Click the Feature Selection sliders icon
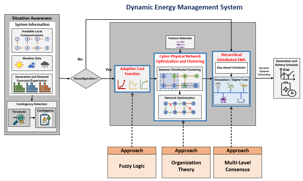This screenshot has width=303, height=181. click(x=180, y=45)
